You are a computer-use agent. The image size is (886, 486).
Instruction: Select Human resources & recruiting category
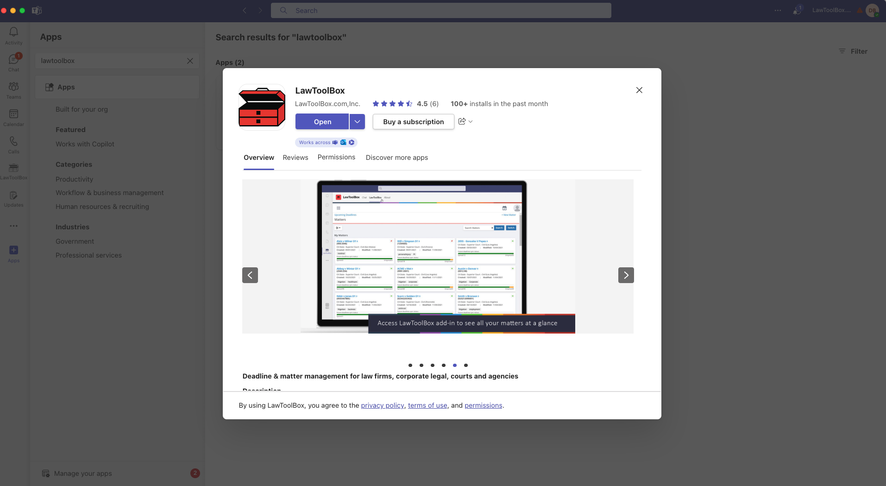click(x=102, y=207)
